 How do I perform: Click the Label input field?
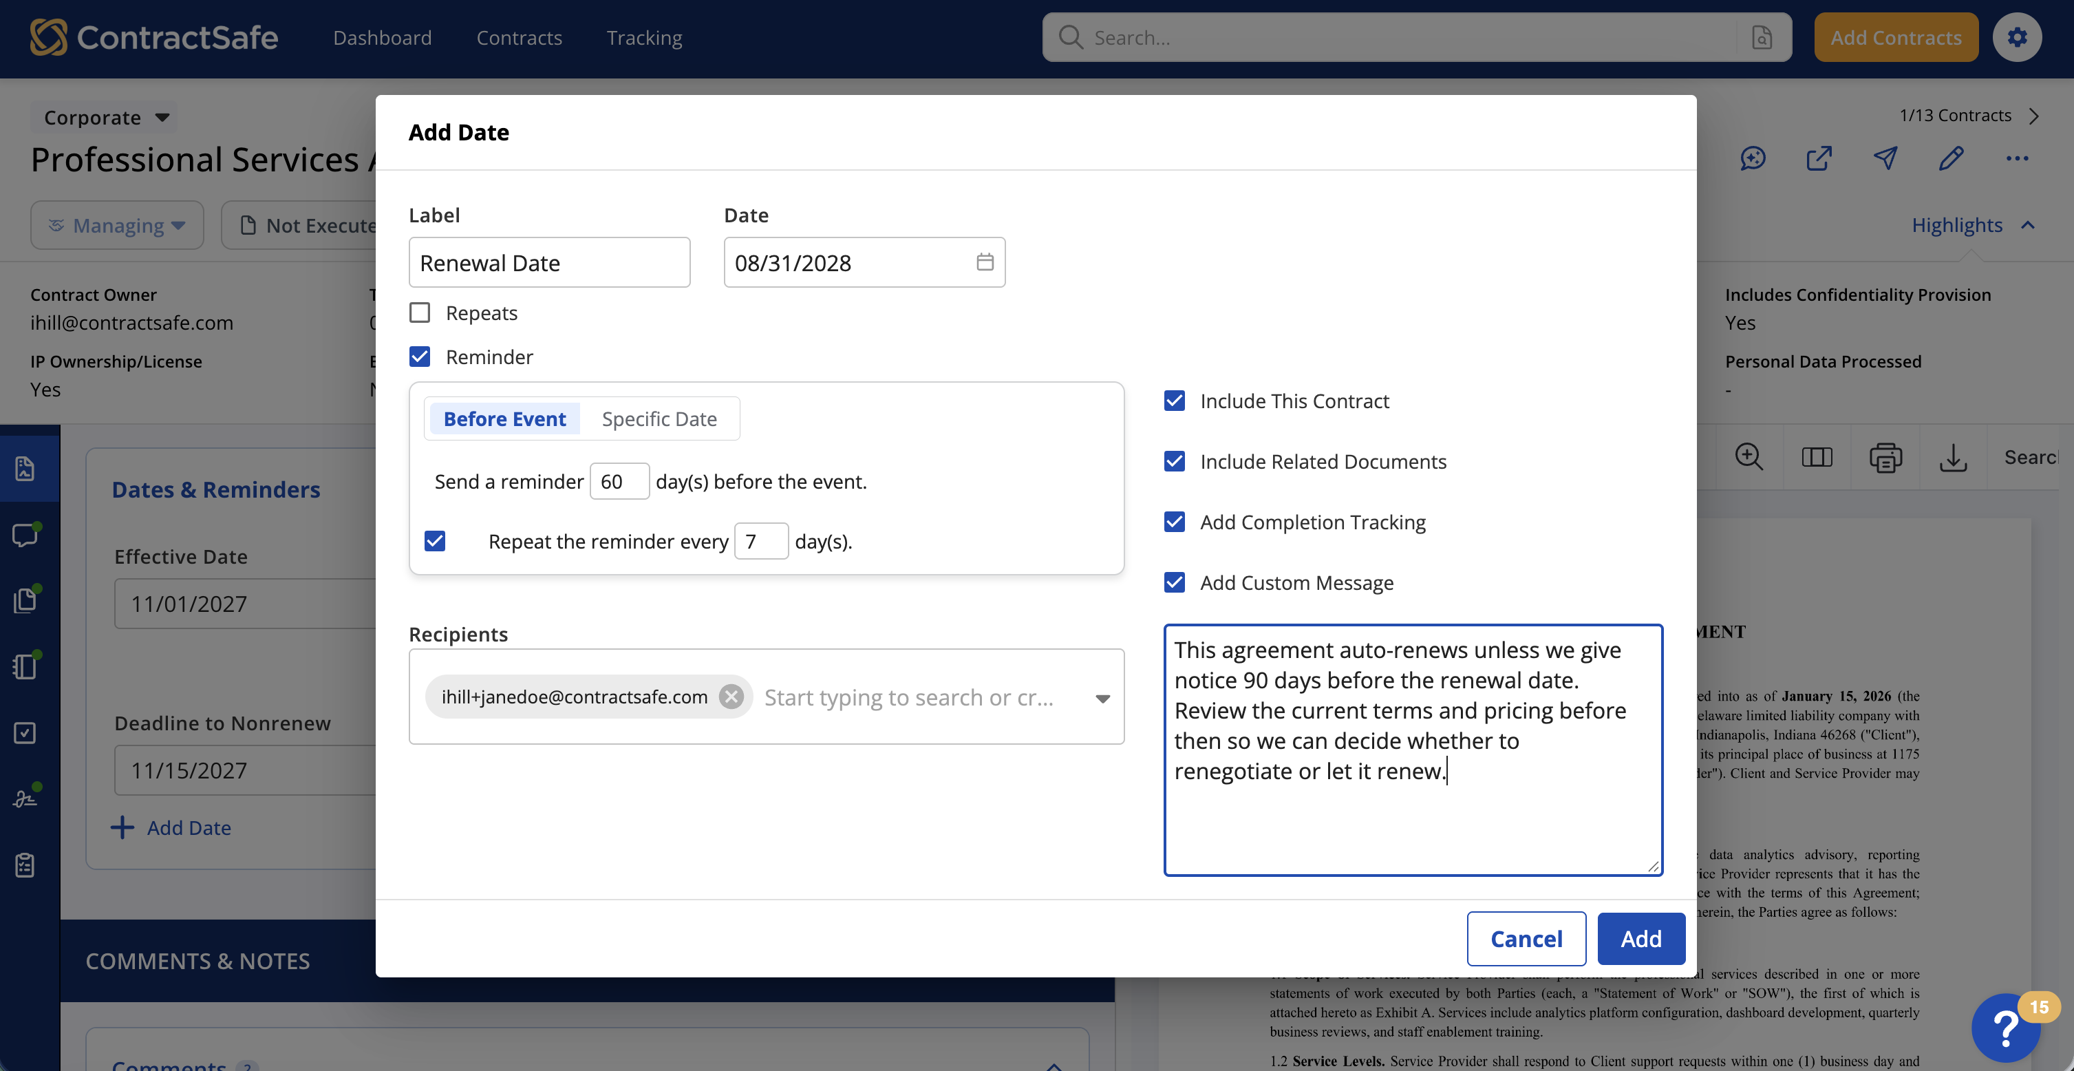(x=549, y=262)
